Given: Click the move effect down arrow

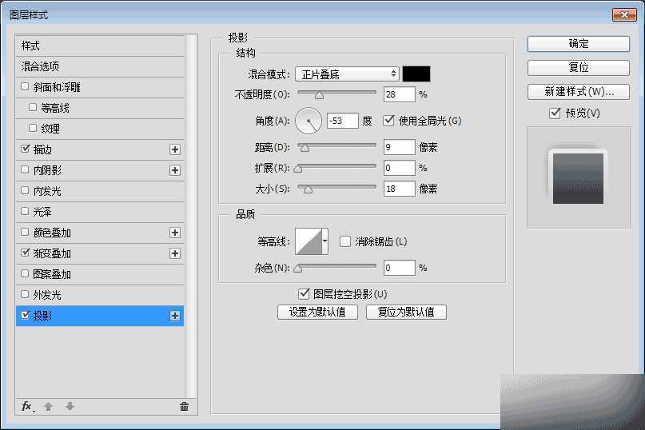Looking at the screenshot, I should (70, 407).
